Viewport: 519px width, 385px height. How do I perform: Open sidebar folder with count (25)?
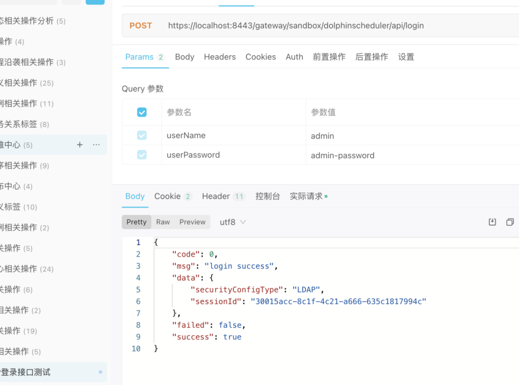(27, 83)
